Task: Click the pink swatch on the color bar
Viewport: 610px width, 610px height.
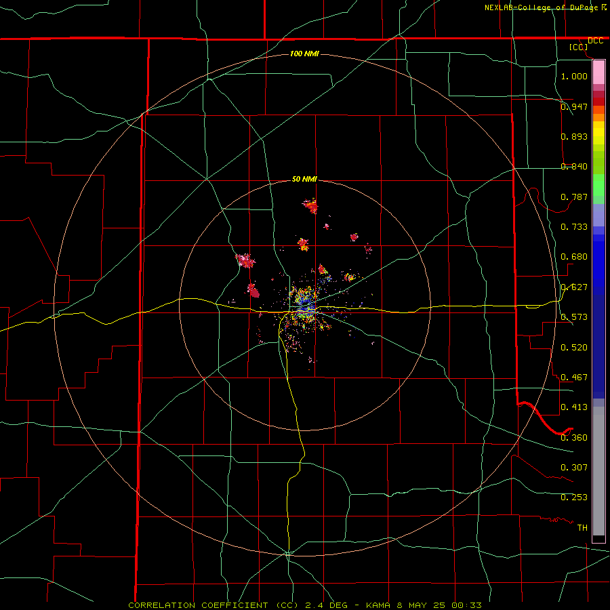Action: click(x=598, y=73)
